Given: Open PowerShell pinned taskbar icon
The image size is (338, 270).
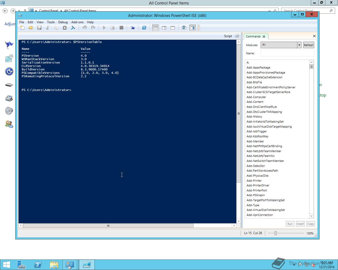Looking at the screenshot, I should (x=38, y=265).
